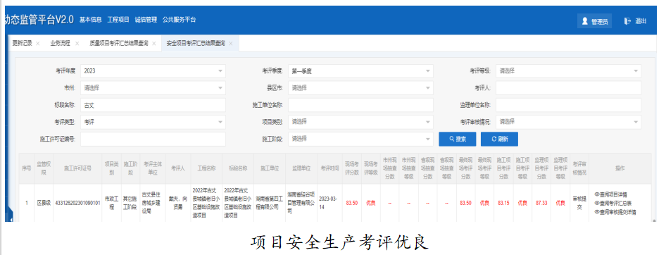The image size is (666, 255).
Task: Open the 县区市 dropdown
Action: pos(360,88)
